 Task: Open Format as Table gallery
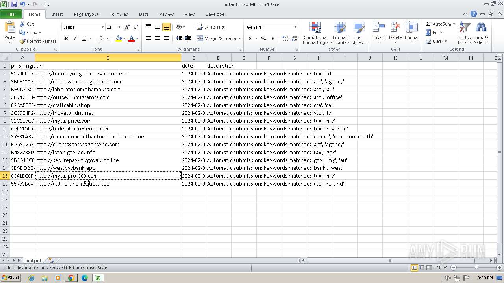tap(340, 33)
